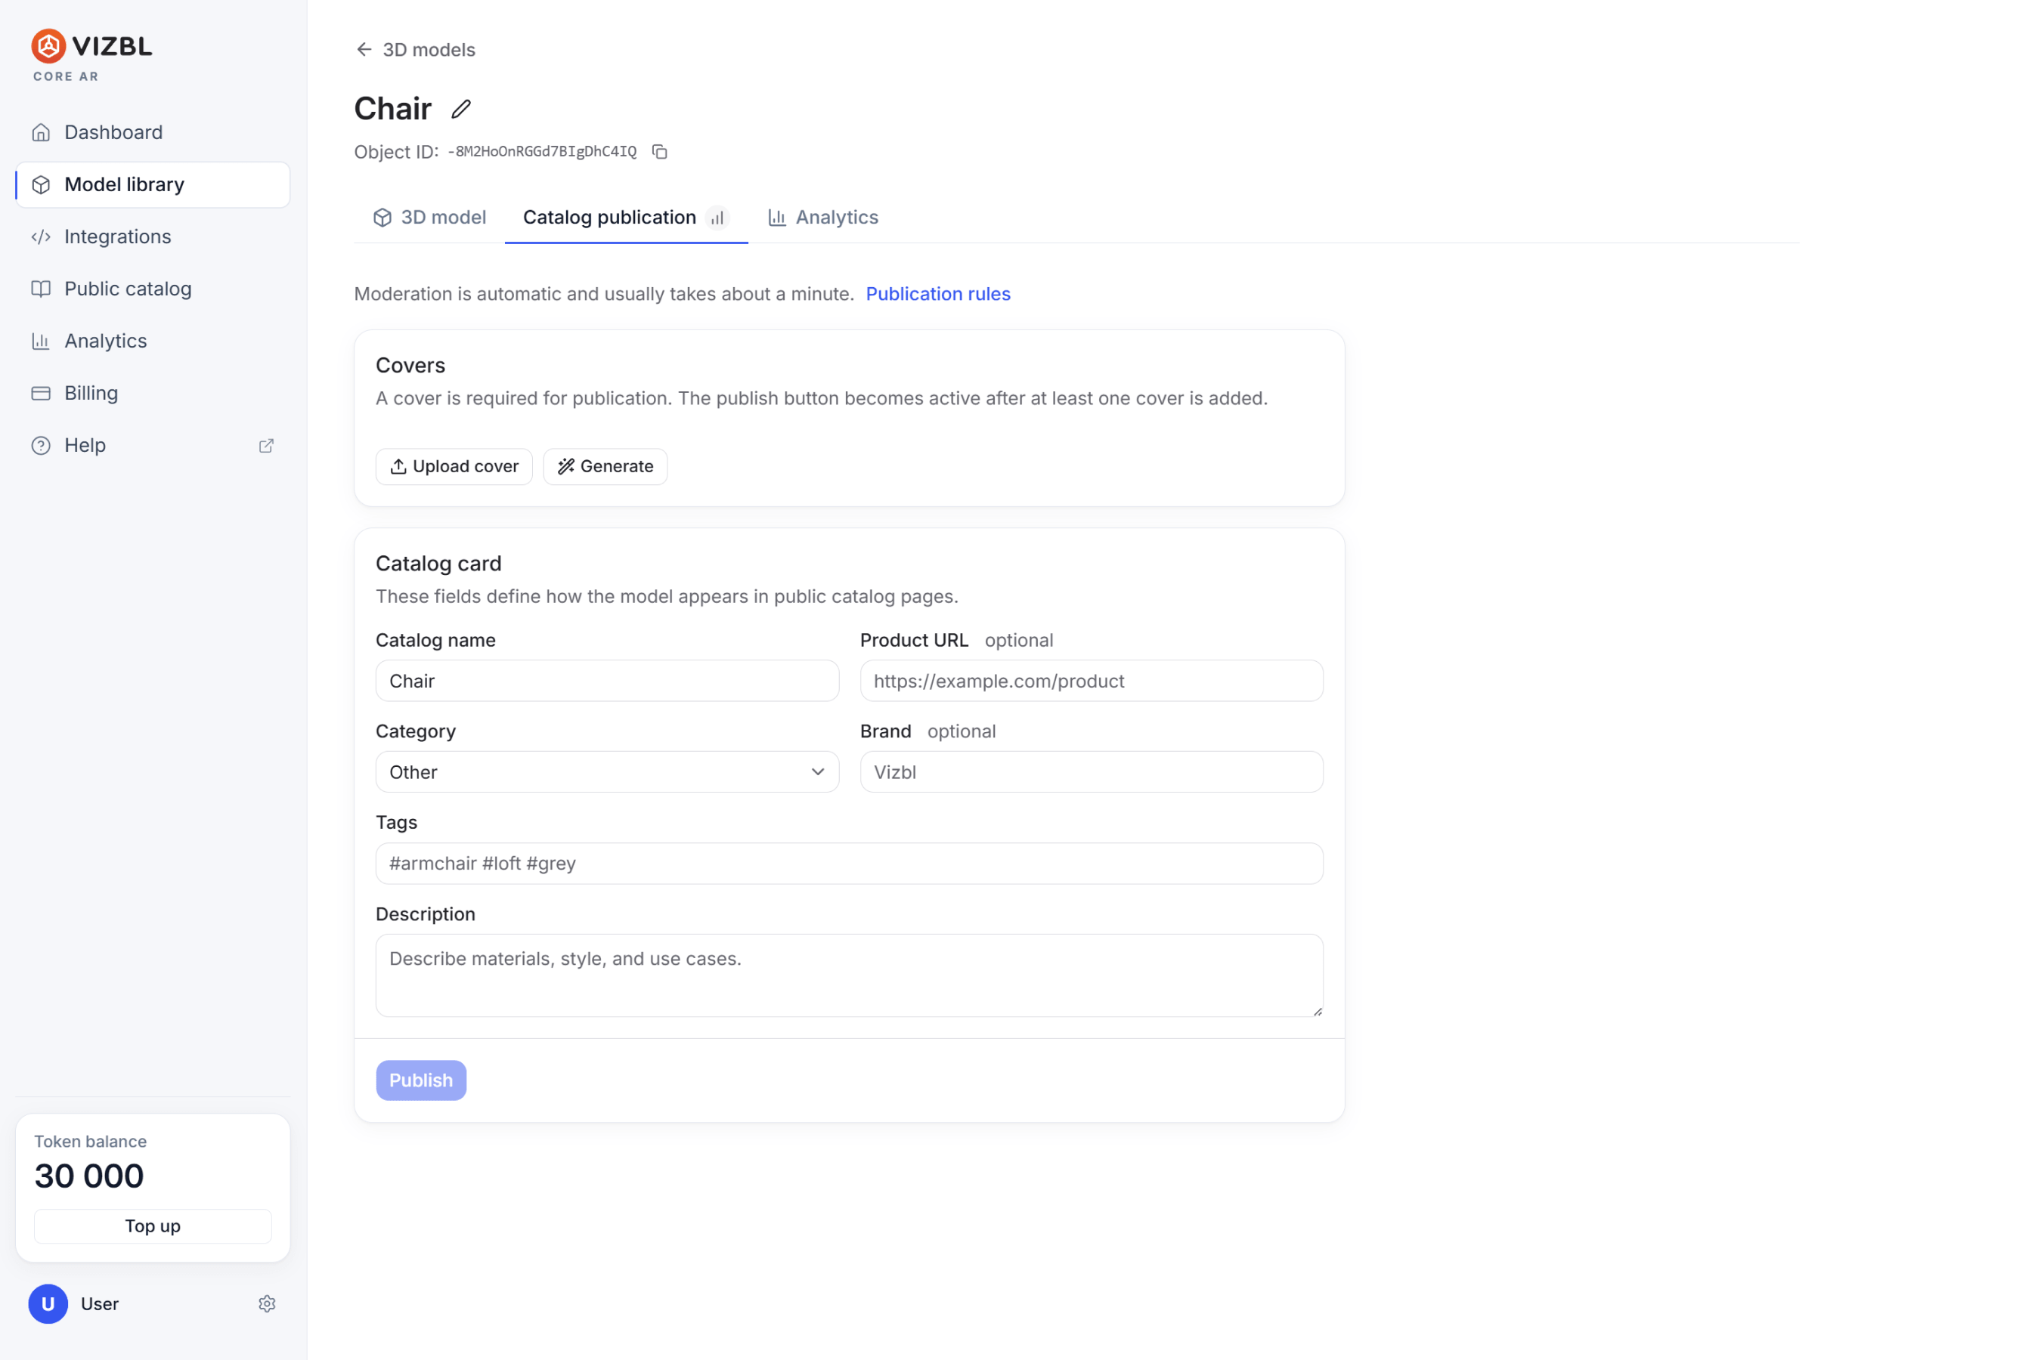The width and height of the screenshot is (2044, 1360).
Task: Click the external link icon beside Help
Action: (266, 445)
